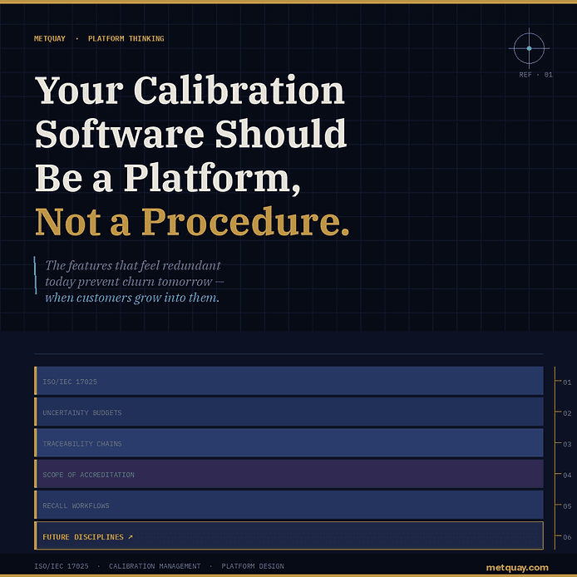Click footer text CALIBRATION MANAGEMENT
577x577 pixels.
point(155,566)
